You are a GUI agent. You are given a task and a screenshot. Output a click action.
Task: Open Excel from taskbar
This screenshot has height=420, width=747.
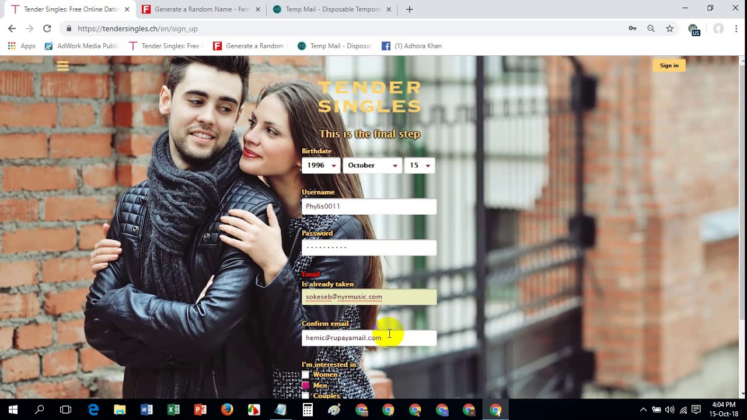click(x=173, y=410)
